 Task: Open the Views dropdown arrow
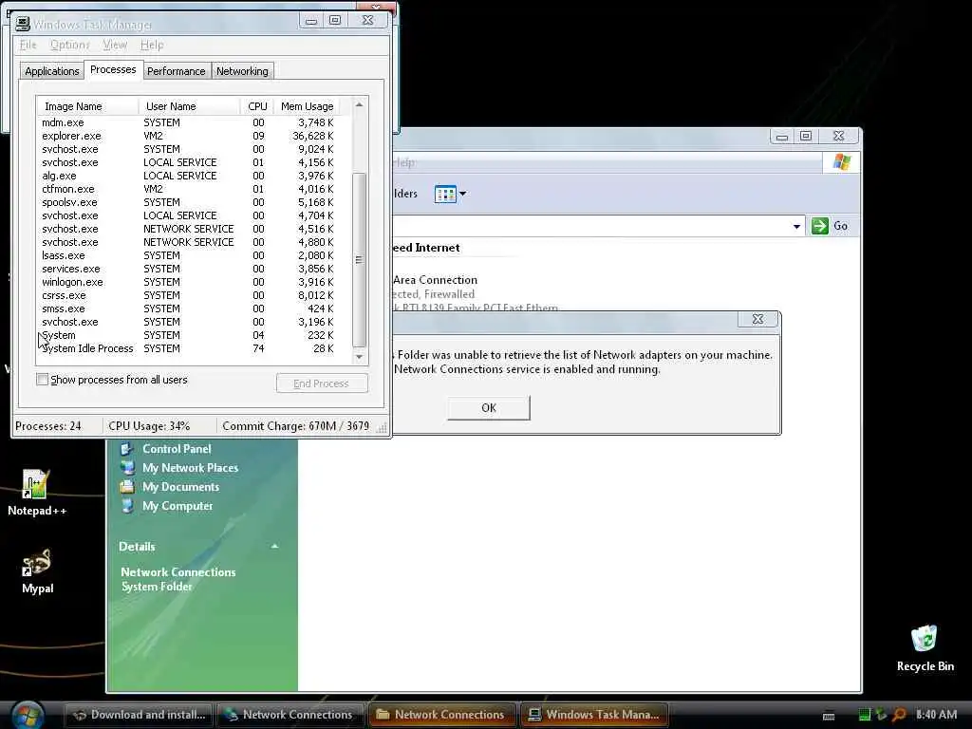[x=462, y=194]
